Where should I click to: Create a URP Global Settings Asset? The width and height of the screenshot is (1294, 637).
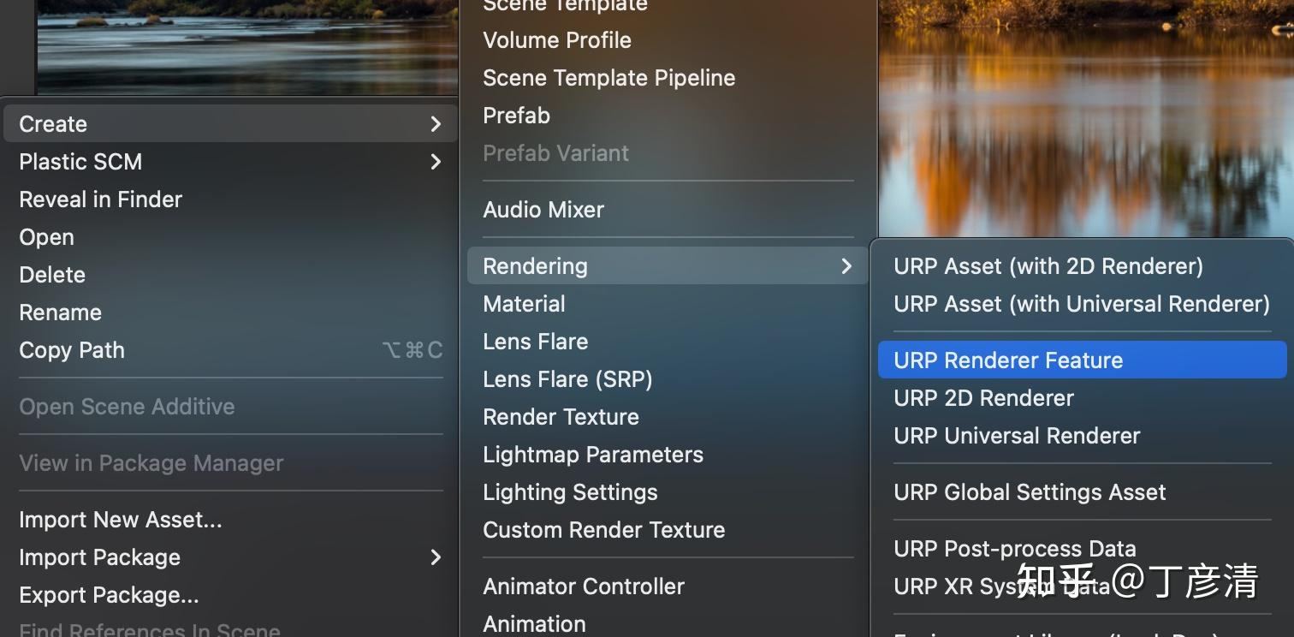pos(1030,491)
